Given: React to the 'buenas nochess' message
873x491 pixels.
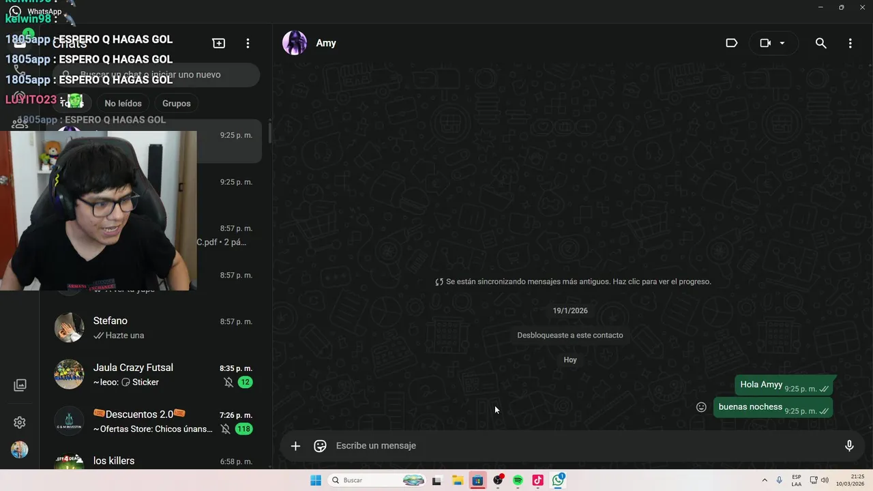Looking at the screenshot, I should 701,407.
